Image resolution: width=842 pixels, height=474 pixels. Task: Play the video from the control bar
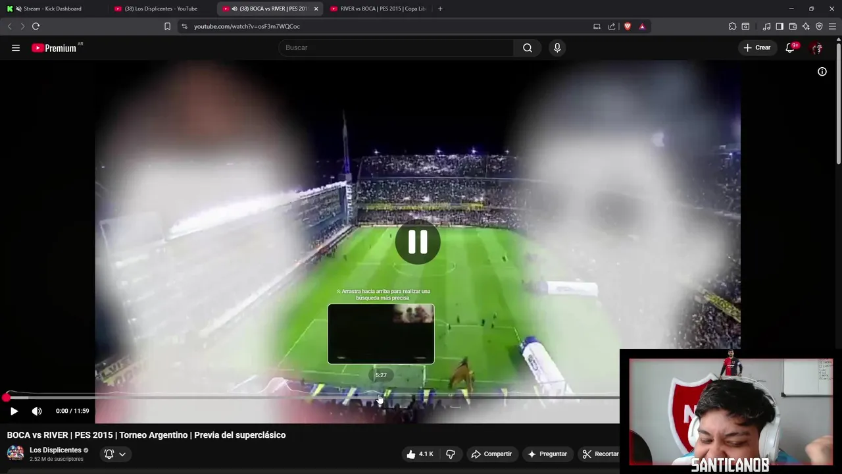[14, 411]
